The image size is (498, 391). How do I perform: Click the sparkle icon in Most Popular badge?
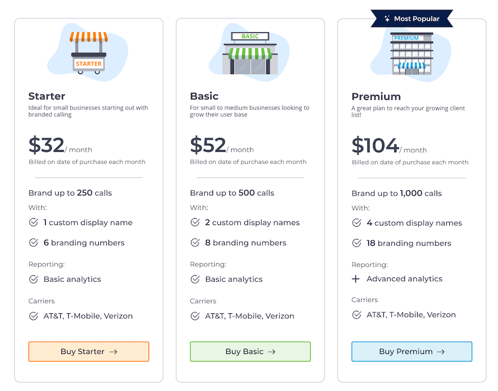[x=387, y=18]
